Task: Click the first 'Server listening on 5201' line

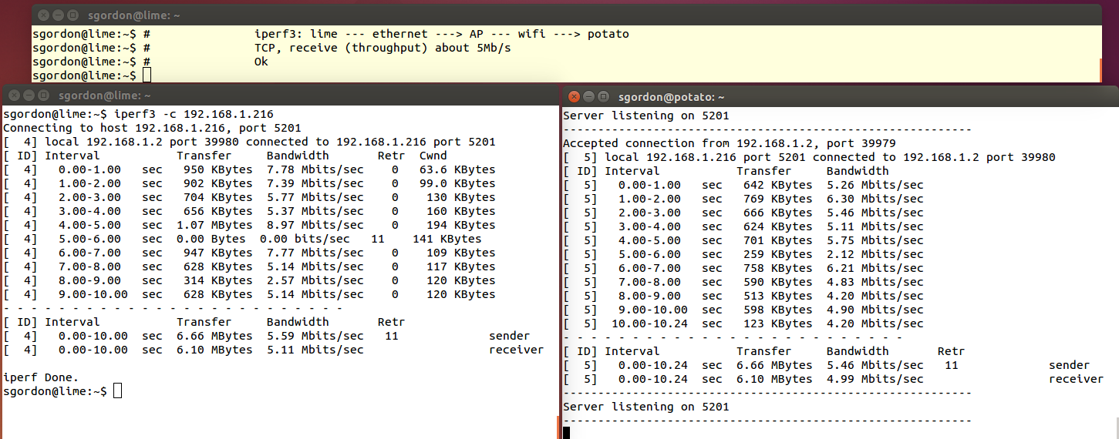Action: [x=645, y=116]
